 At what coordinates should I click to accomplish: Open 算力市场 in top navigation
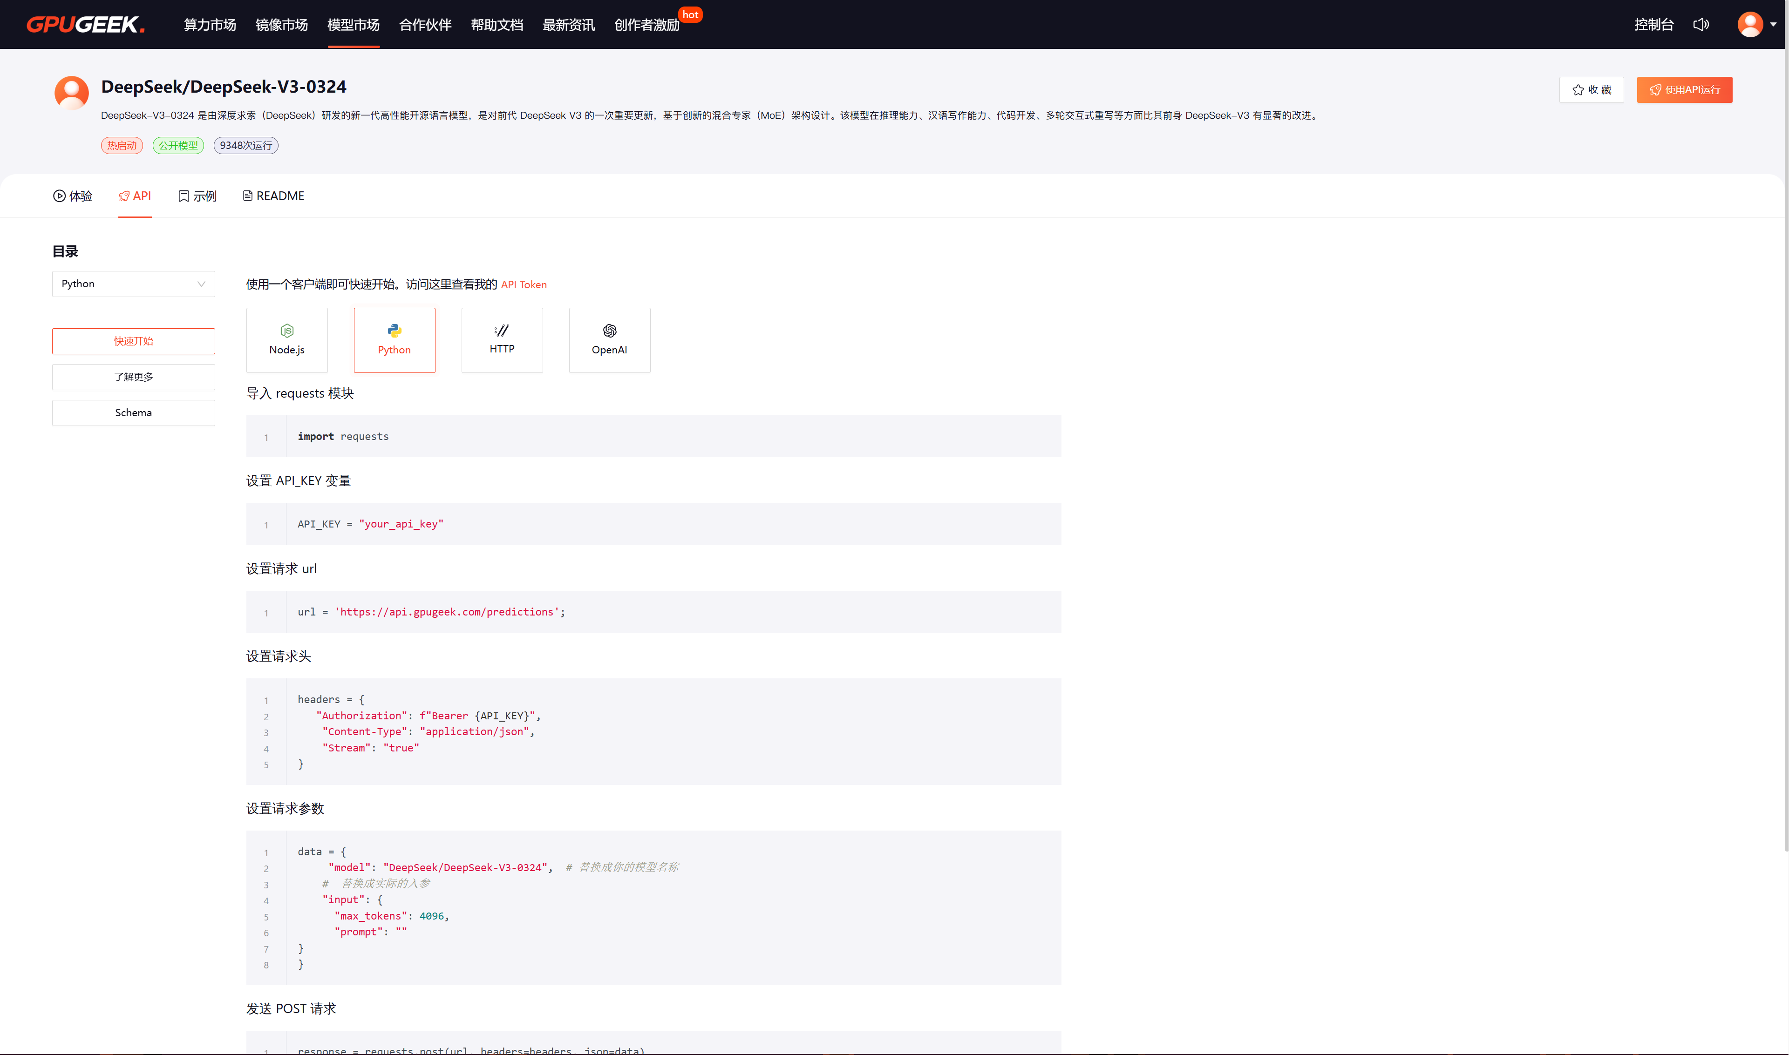point(210,26)
